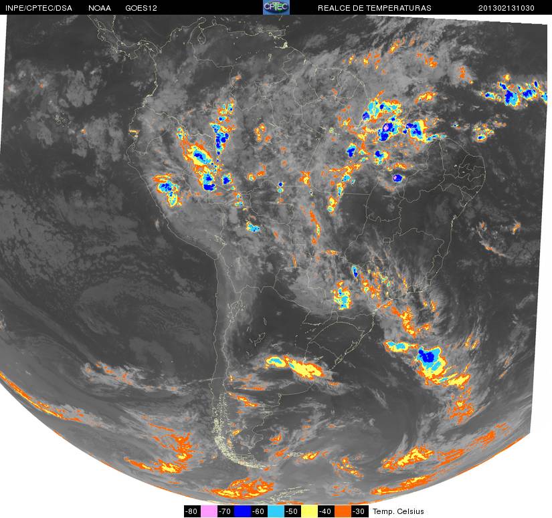Click the GOES12 satellite label
Image resolution: width=552 pixels, height=518 pixels.
pos(141,8)
